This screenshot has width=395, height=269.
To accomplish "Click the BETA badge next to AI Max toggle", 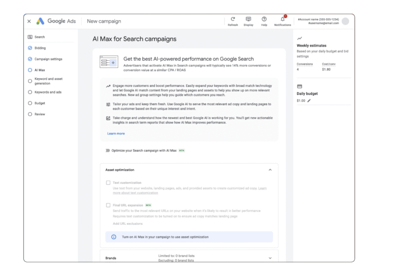I will click(182, 150).
